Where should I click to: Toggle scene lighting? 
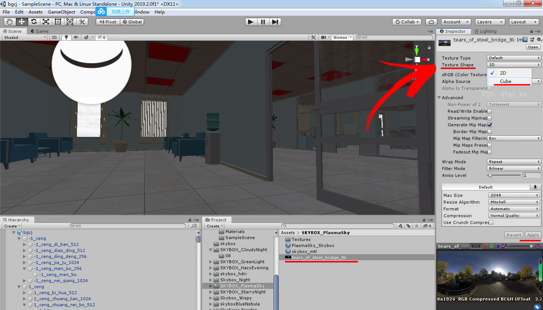click(x=67, y=37)
